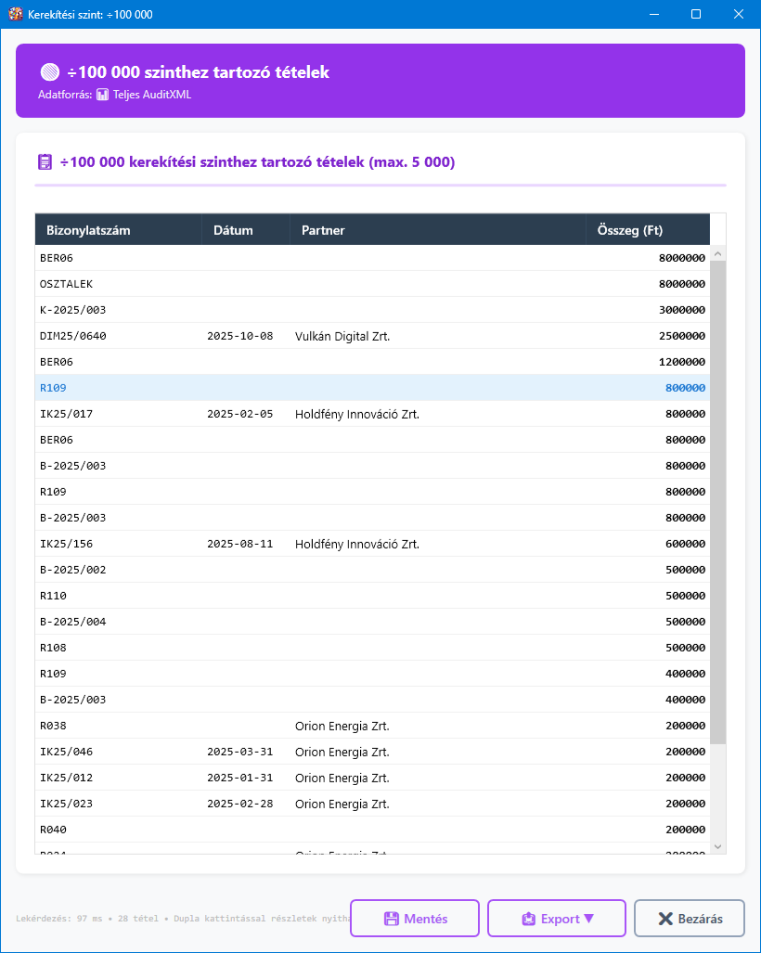Click the export icon on Export button
The height and width of the screenshot is (953, 761).
coord(529,919)
